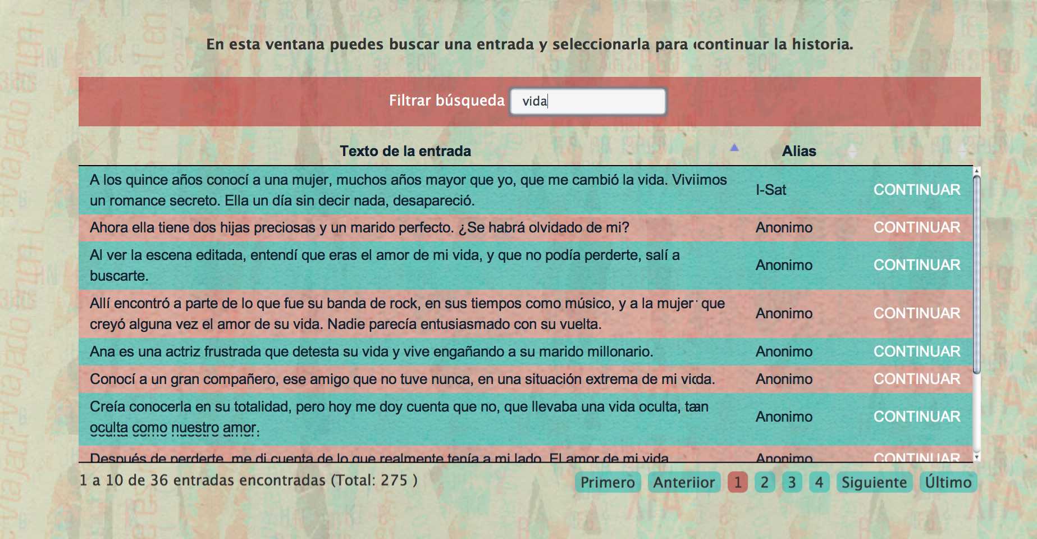The width and height of the screenshot is (1037, 539).
Task: Go to the Primero page
Action: pyautogui.click(x=607, y=482)
